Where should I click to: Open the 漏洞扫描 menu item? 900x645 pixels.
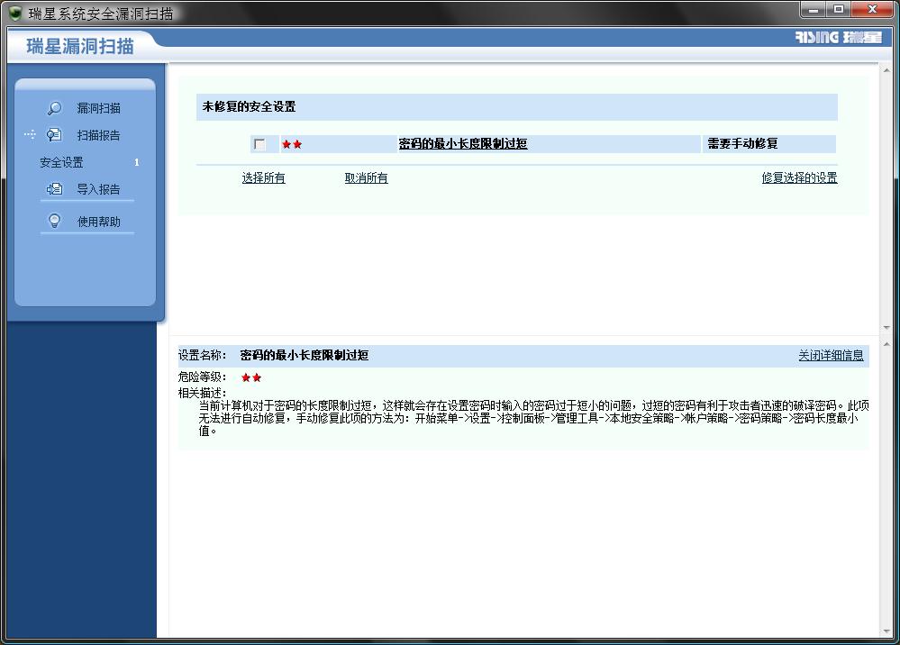tap(99, 108)
